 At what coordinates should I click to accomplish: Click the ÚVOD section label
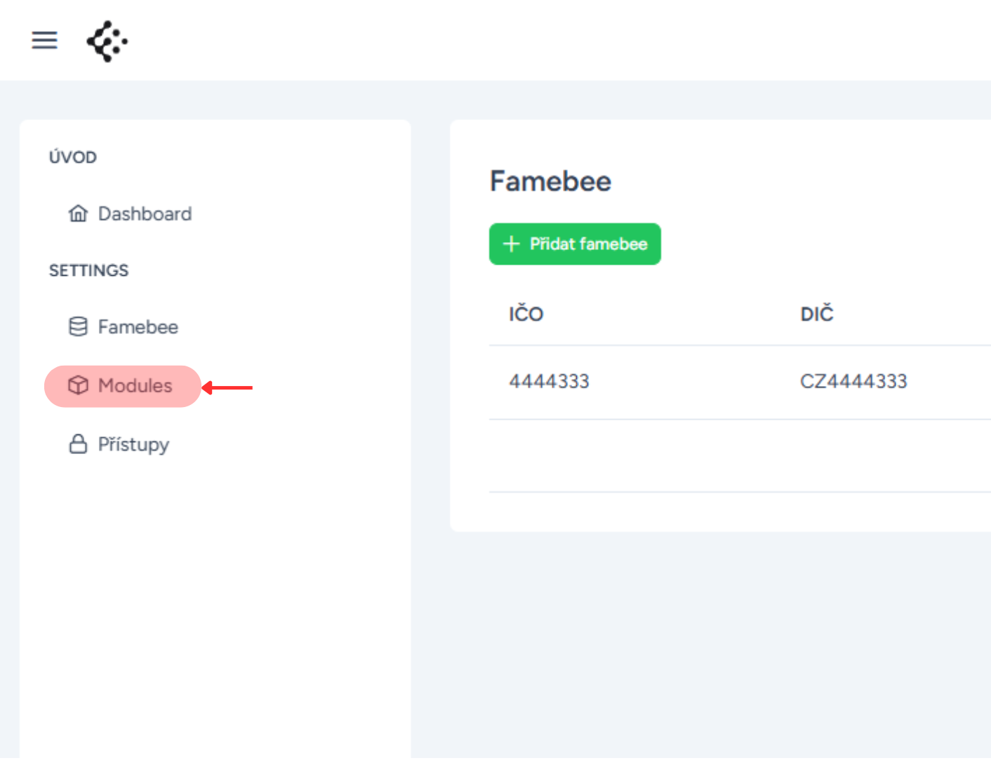point(73,157)
